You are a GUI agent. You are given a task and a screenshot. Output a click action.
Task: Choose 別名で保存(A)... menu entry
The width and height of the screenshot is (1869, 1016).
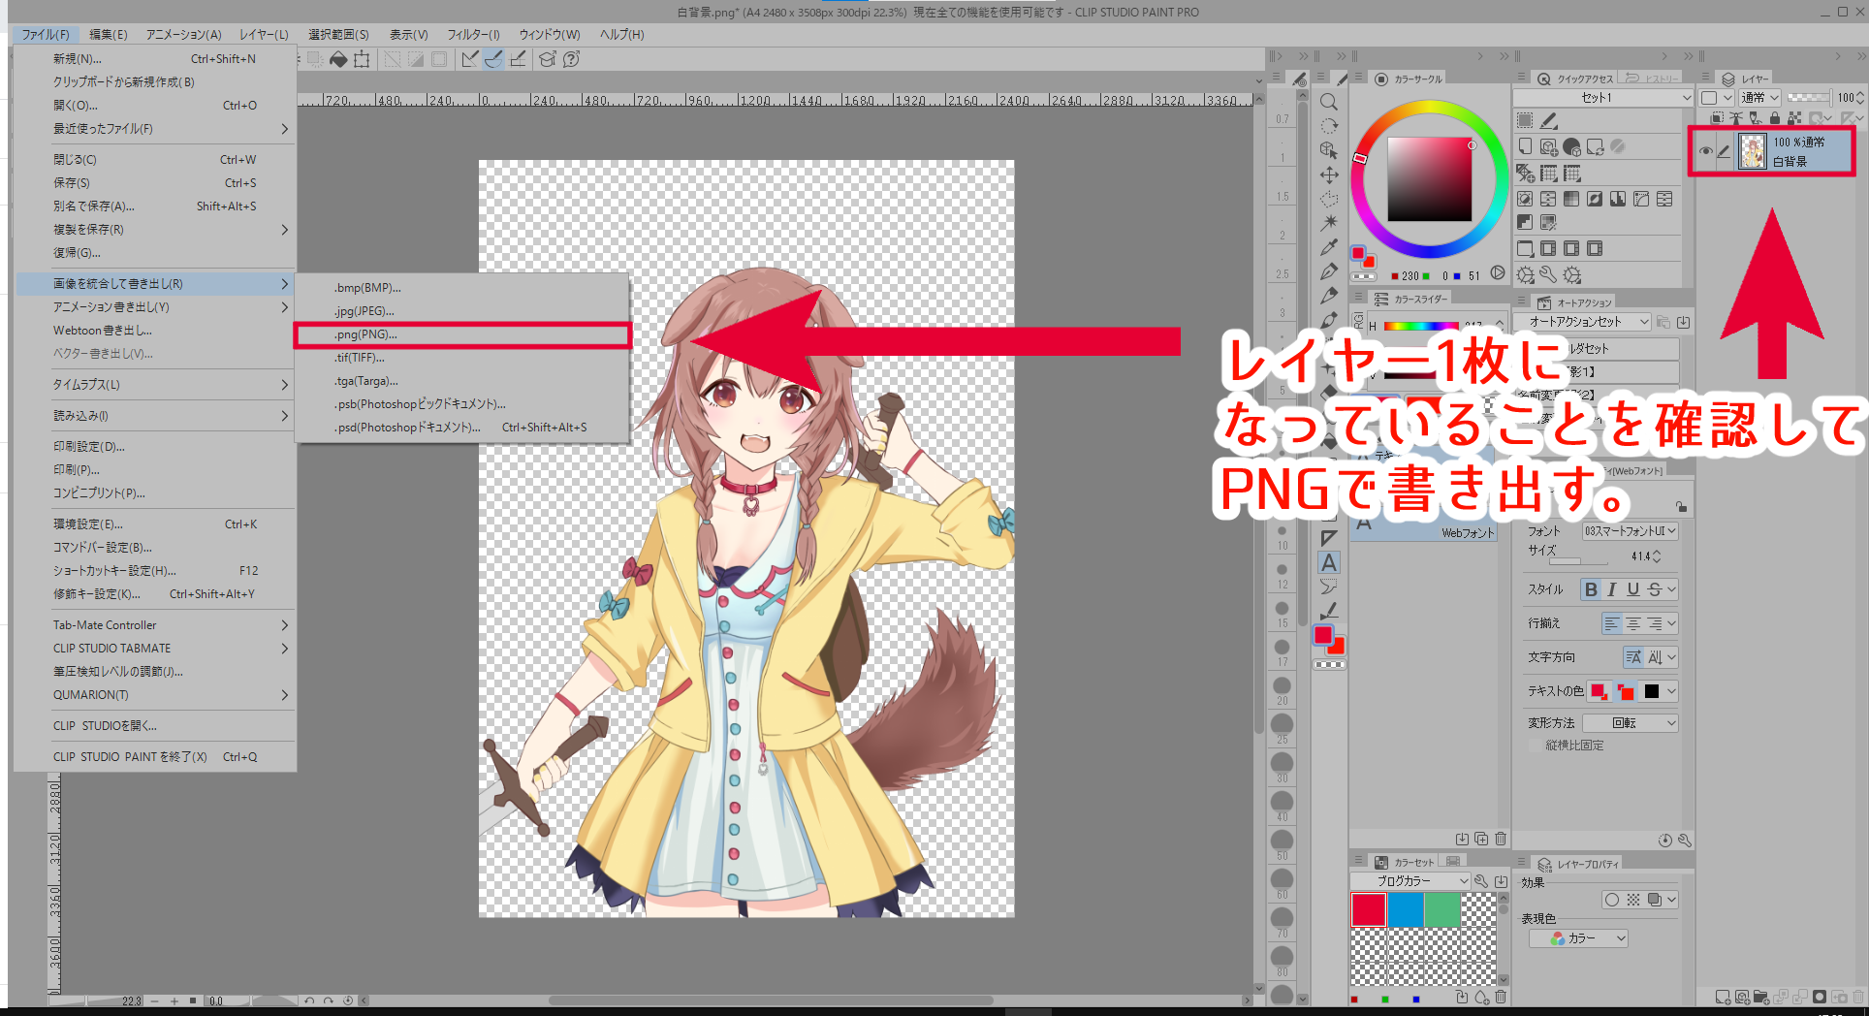coord(155,206)
